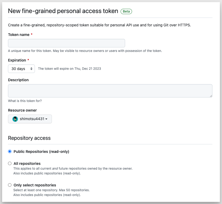Click the shimotsu4431 avatar icon
This screenshot has height=204, width=222.
15,119
